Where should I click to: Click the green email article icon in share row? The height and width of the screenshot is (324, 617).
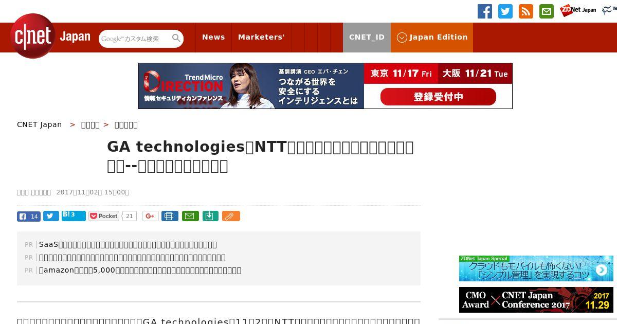coord(191,216)
